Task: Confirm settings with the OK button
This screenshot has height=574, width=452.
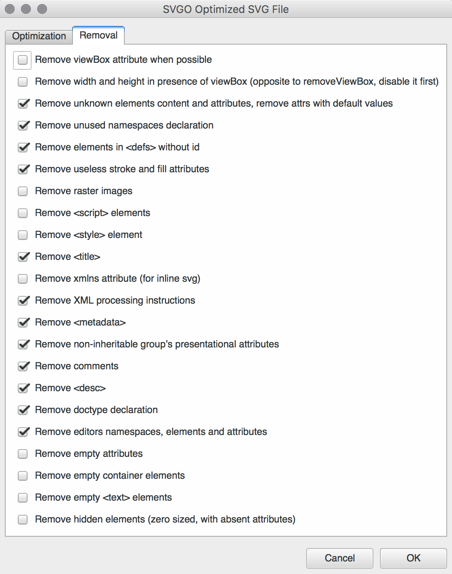Action: point(413,558)
